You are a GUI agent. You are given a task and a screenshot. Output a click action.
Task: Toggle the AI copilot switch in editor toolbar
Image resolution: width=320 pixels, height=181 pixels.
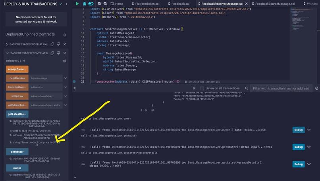tap(91, 4)
